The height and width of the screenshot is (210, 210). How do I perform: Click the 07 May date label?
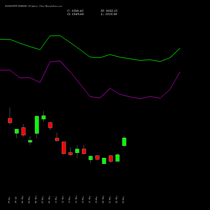coord(42,199)
